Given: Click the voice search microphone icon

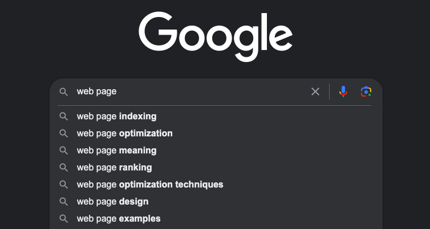Looking at the screenshot, I should (x=343, y=91).
